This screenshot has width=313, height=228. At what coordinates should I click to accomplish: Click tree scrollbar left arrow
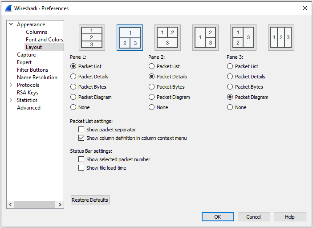(10, 205)
